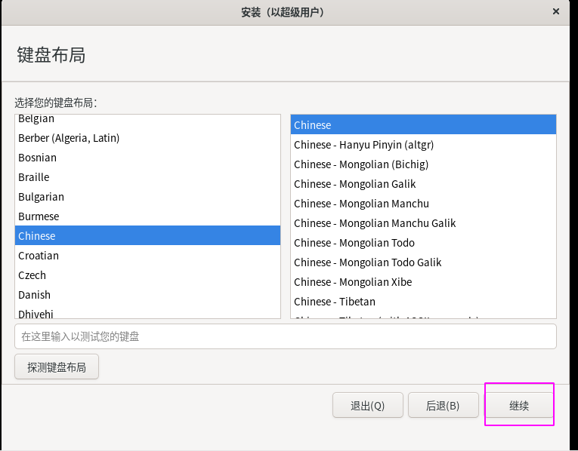
Task: Select Croatian keyboard layout
Action: [x=147, y=256]
